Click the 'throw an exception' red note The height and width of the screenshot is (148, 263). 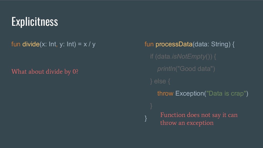point(187,123)
